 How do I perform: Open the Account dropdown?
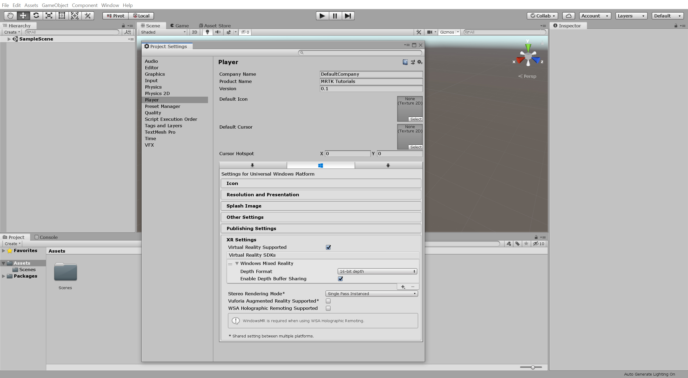595,16
